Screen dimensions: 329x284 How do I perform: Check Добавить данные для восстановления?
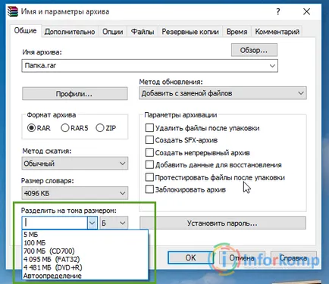point(149,164)
